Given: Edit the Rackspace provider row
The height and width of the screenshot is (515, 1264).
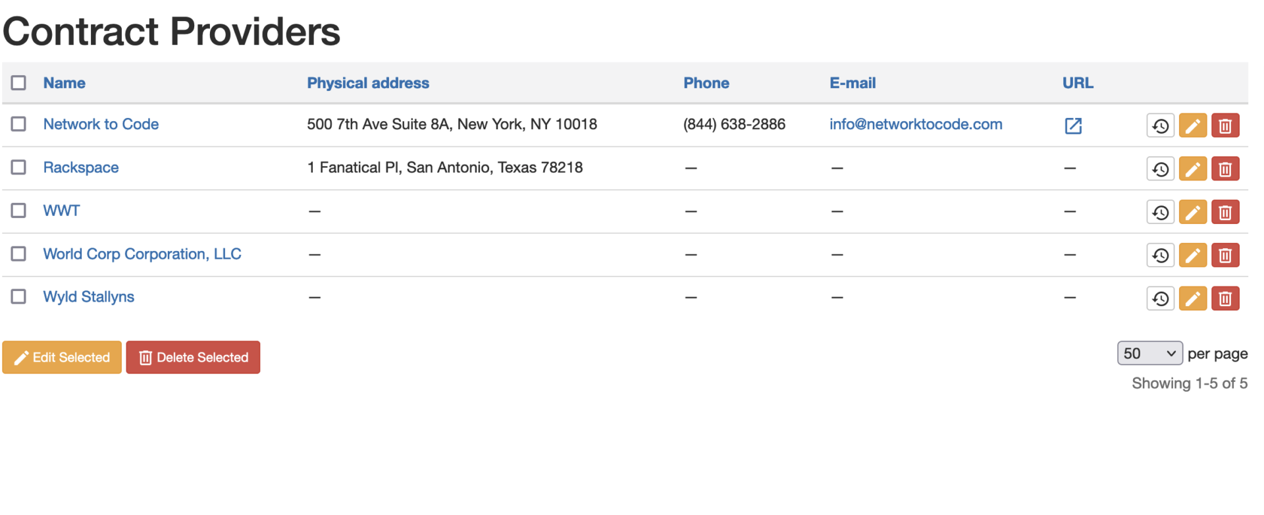Looking at the screenshot, I should [x=1192, y=169].
